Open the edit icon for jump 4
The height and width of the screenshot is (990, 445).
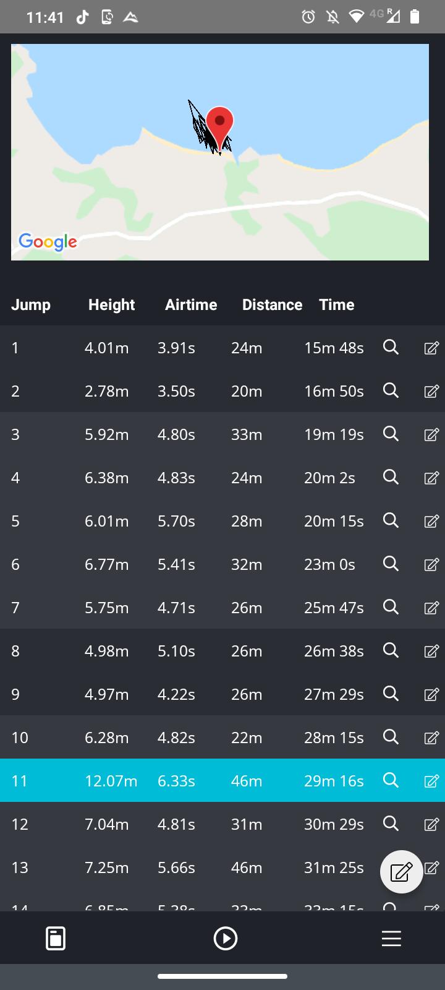tap(431, 478)
